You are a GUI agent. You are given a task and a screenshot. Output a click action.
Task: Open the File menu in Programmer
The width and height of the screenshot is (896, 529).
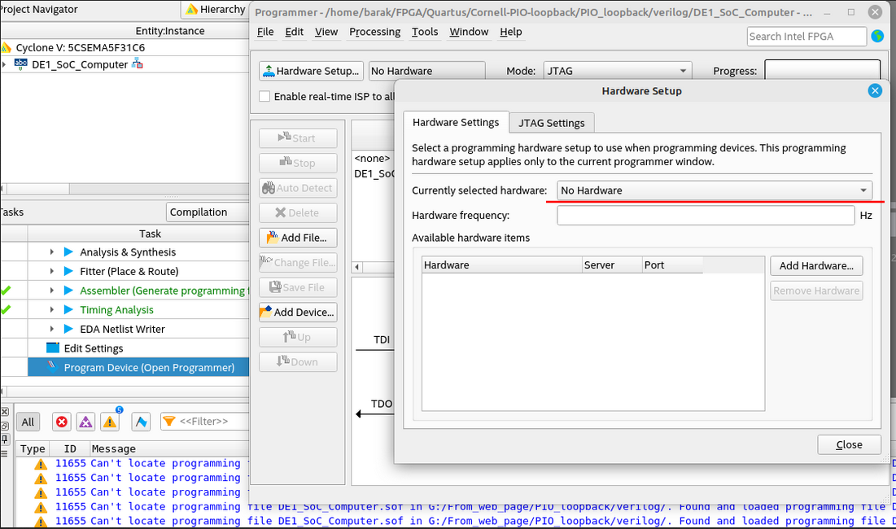point(265,32)
